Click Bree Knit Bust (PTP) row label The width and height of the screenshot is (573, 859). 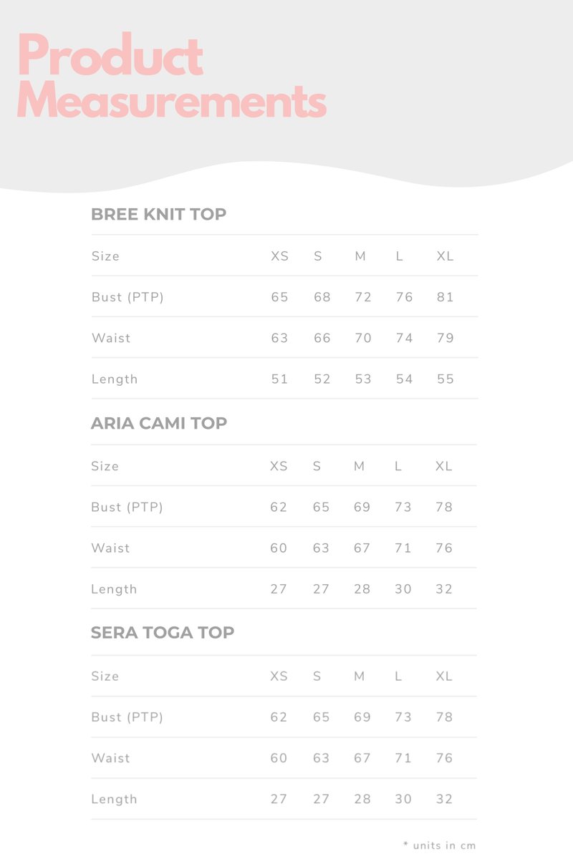(127, 297)
